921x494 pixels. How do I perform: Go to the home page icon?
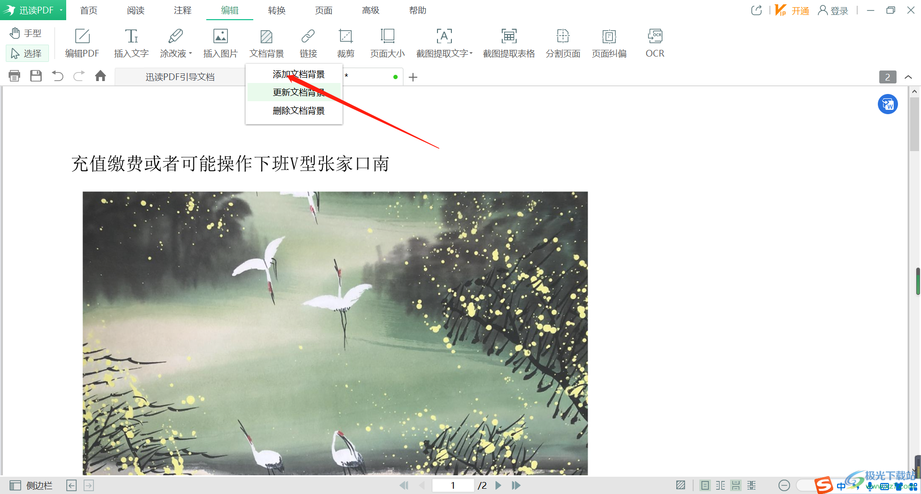pos(100,76)
